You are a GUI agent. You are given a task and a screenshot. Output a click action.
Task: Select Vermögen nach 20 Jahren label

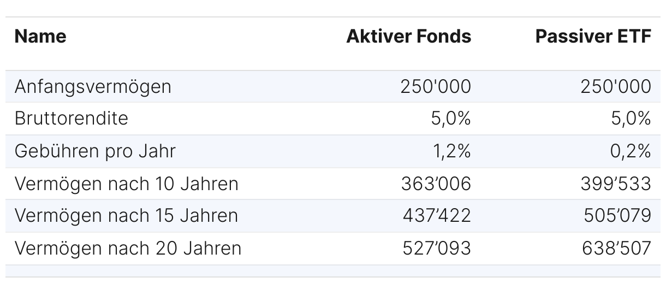128,249
